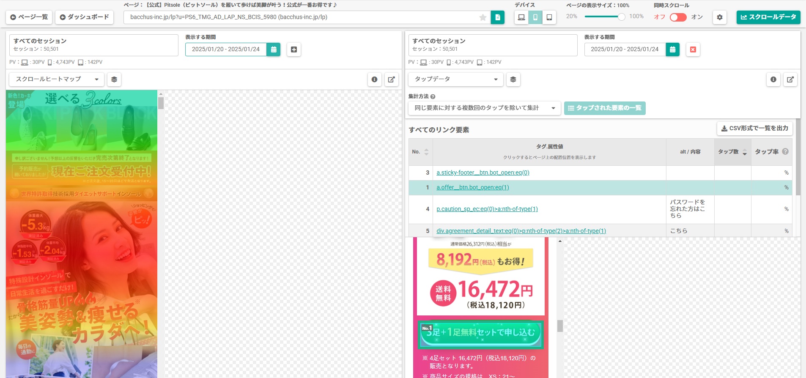The image size is (806, 378).
Task: Open the スクロールヒートマップ dropdown
Action: coord(57,79)
